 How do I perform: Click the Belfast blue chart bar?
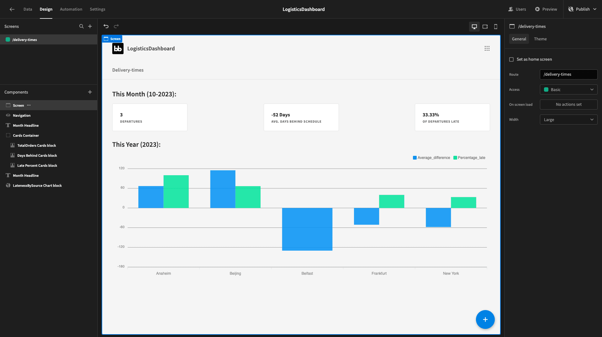coord(307,229)
